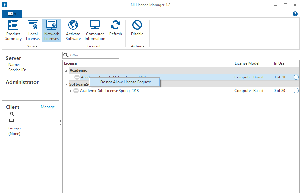
Task: Close the NI License Manager window
Action: tap(295, 5)
